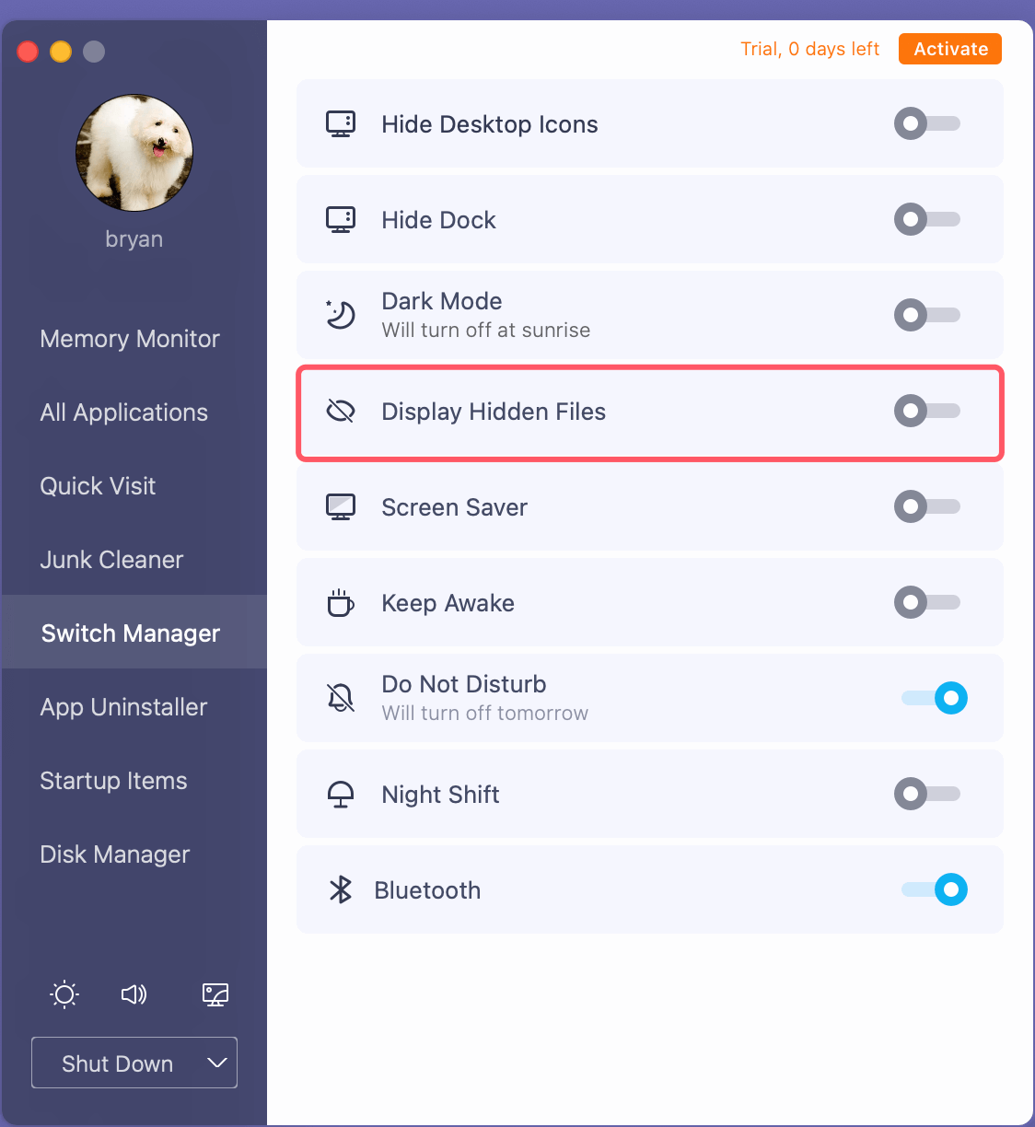Expand the Shut Down dropdown arrow
Screen dimensions: 1035x1127
click(217, 1063)
